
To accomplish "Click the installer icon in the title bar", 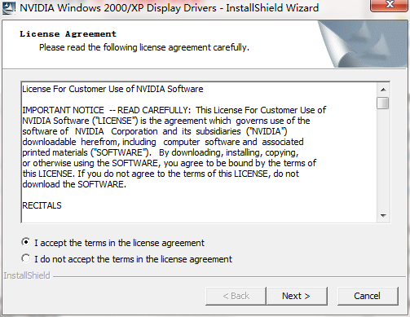I will [x=8, y=8].
